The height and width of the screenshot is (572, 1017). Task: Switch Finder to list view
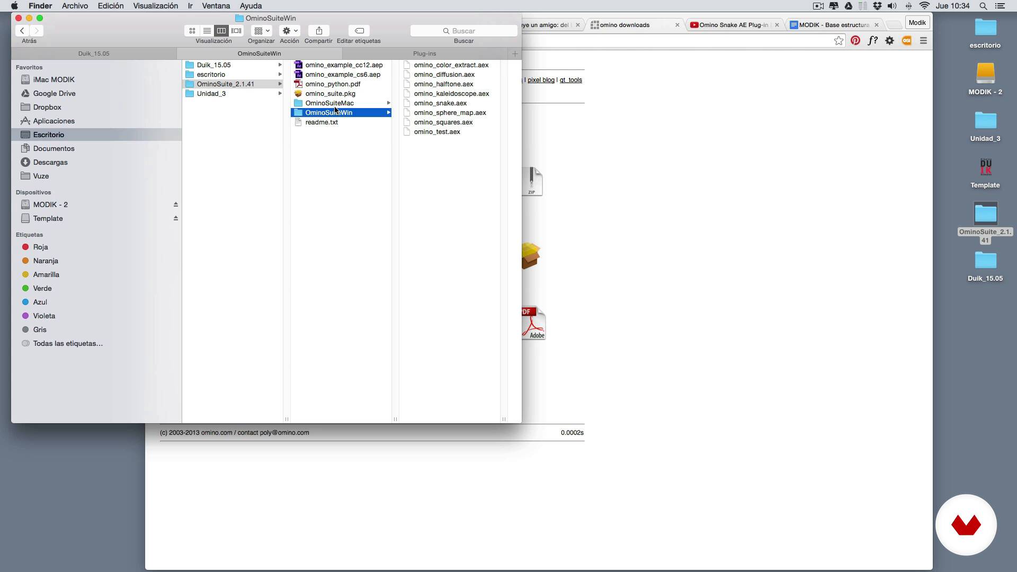click(207, 31)
